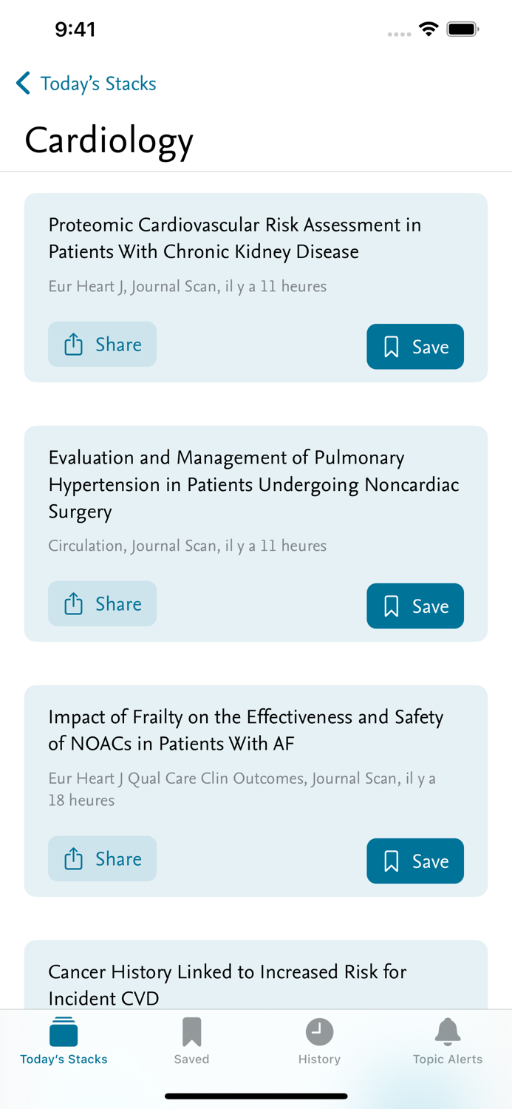
Task: Switch to the Topic Alerts tab label
Action: tap(448, 1059)
